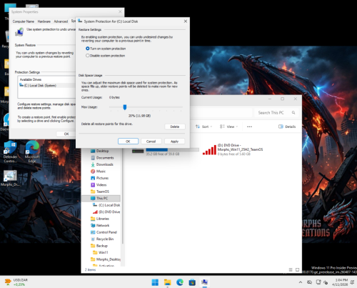357x288 pixels.
Task: Click the Windows Start button
Action: click(x=155, y=282)
